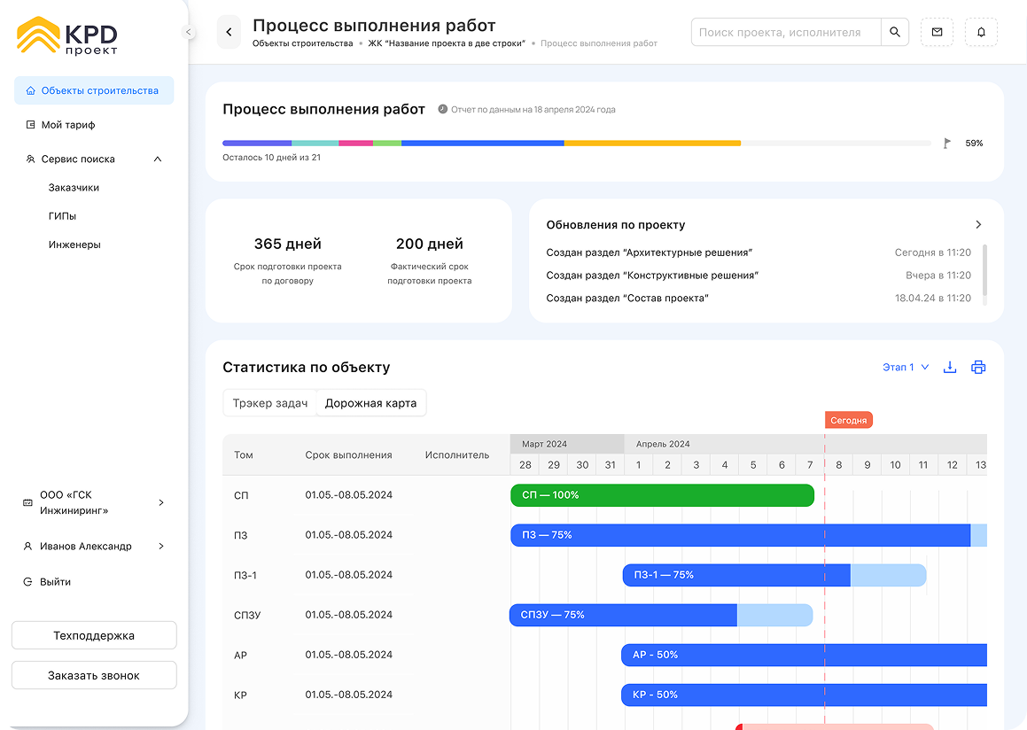This screenshot has width=1027, height=730.
Task: Download statistics using the download icon
Action: pos(950,368)
